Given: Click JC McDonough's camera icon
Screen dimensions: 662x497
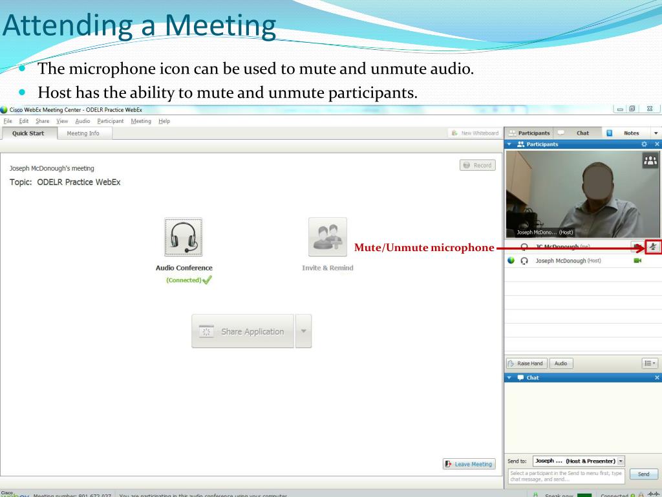Looking at the screenshot, I should tap(637, 247).
